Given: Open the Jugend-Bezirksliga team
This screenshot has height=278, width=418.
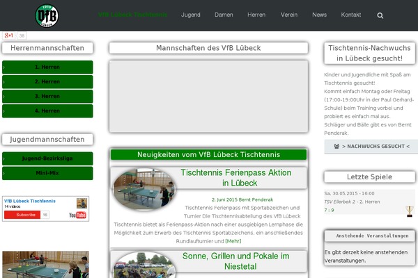Looking at the screenshot, I should pyautogui.click(x=47, y=158).
